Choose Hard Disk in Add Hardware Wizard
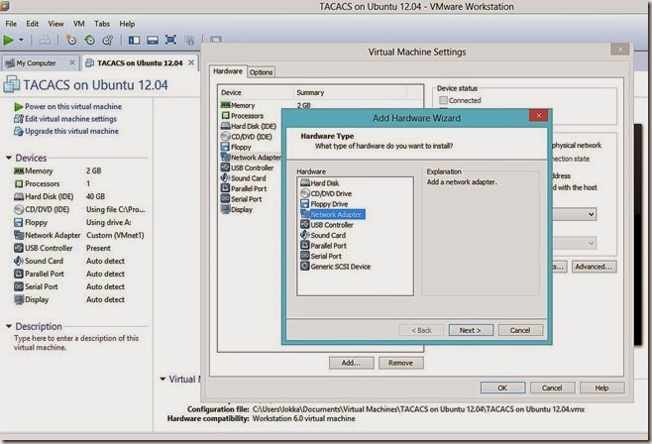The height and width of the screenshot is (444, 652). coord(319,183)
